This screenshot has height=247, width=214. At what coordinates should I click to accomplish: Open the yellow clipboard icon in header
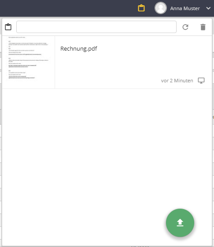tap(141, 8)
